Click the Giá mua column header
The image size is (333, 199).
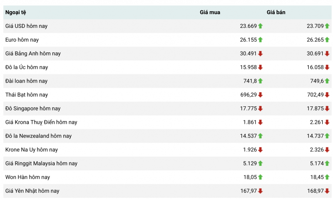pos(210,12)
